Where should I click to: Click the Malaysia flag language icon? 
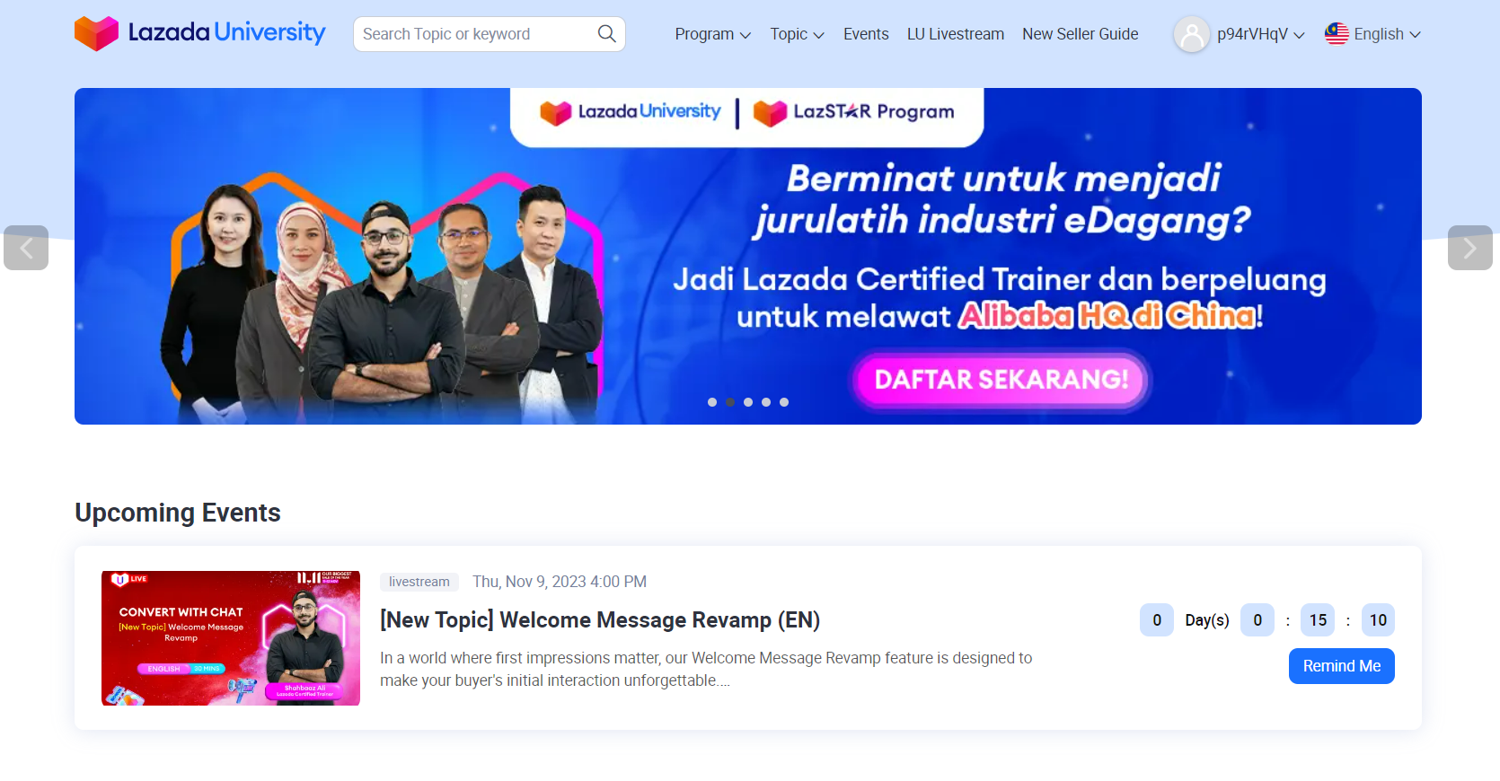[x=1337, y=34]
